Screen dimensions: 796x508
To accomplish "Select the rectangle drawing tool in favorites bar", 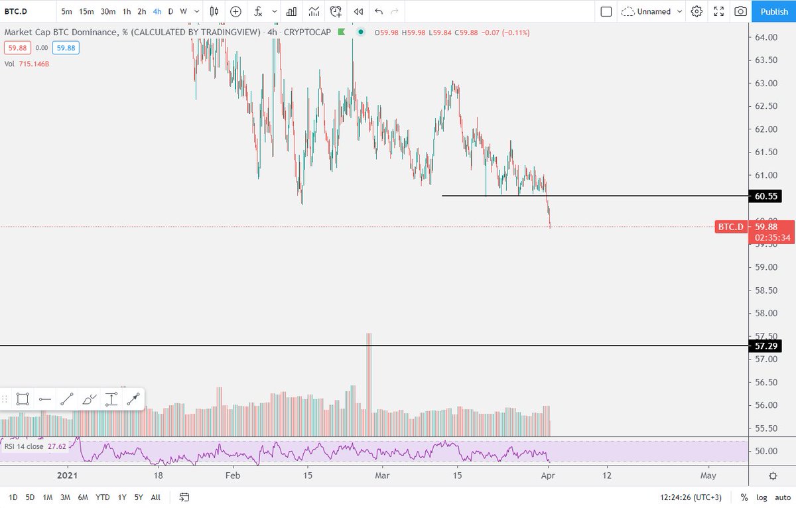I will pyautogui.click(x=23, y=399).
